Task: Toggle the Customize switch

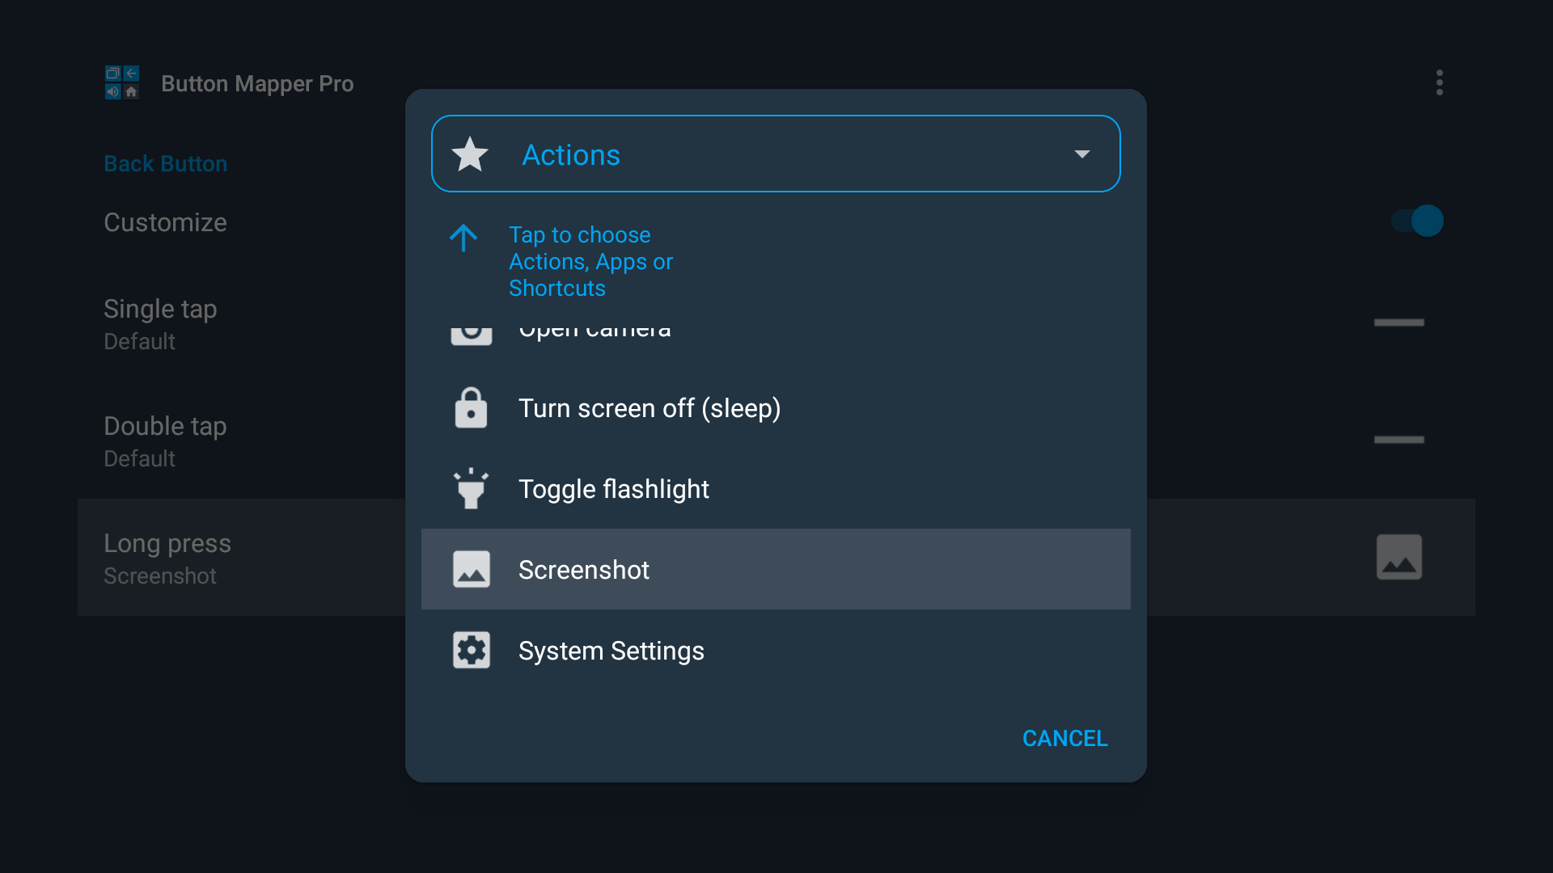Action: pos(1418,221)
